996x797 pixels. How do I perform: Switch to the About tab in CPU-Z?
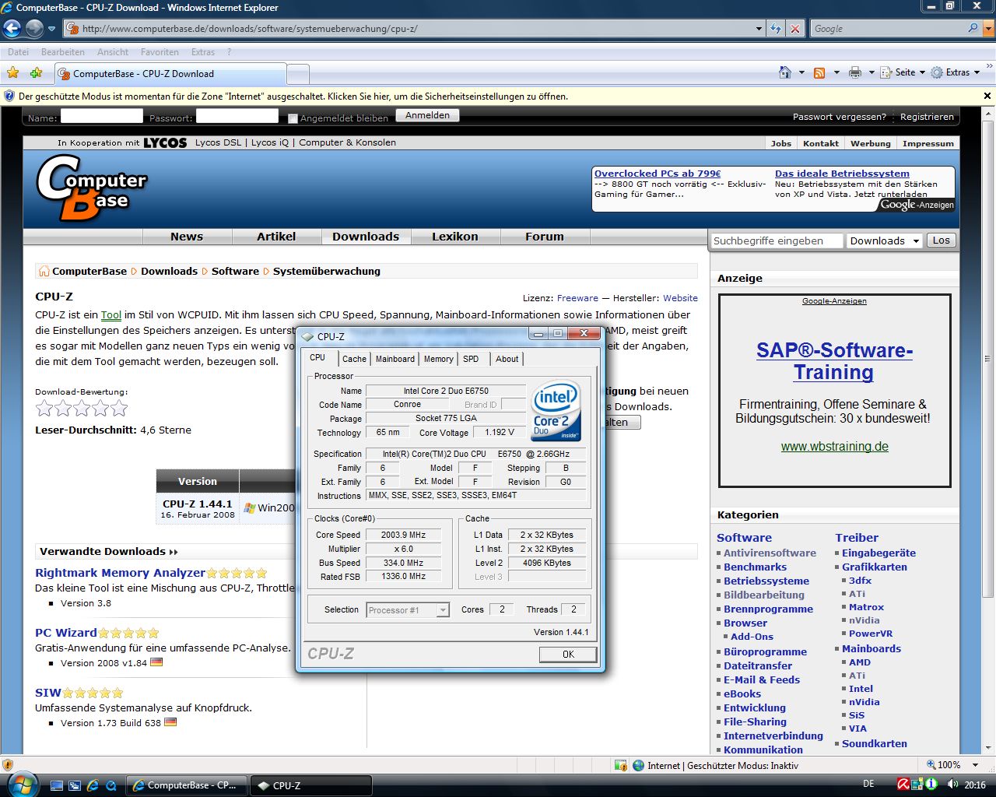tap(507, 359)
